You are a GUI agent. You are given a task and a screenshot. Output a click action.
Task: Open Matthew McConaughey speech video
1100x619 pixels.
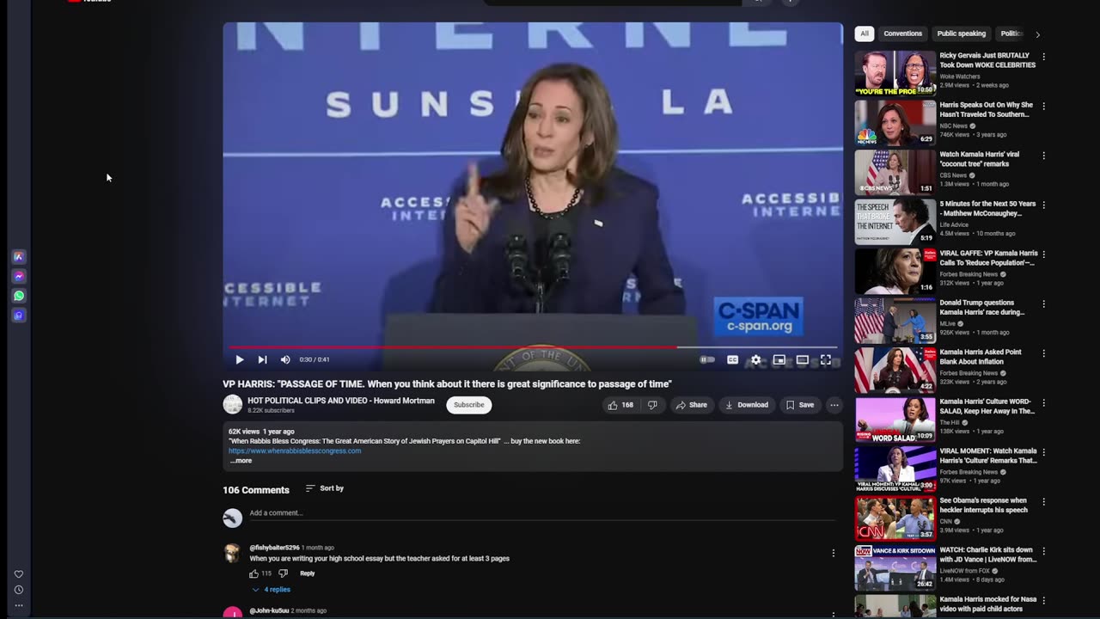click(895, 222)
